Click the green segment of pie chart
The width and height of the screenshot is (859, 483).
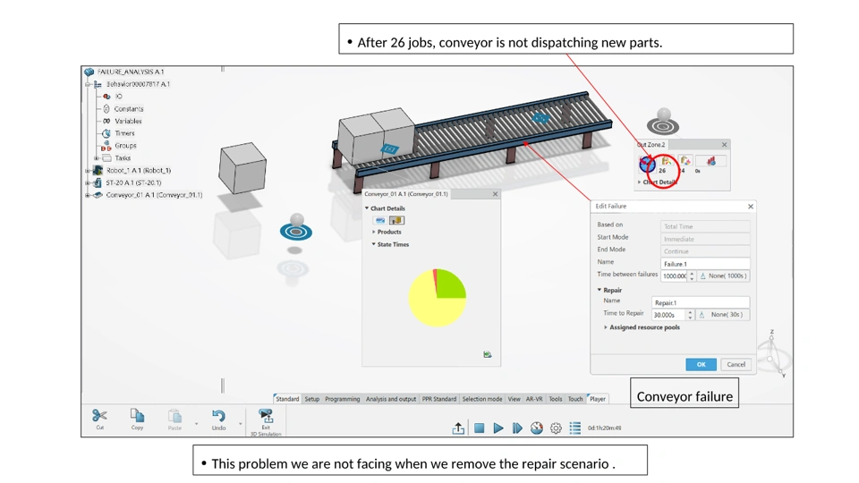[x=453, y=284]
